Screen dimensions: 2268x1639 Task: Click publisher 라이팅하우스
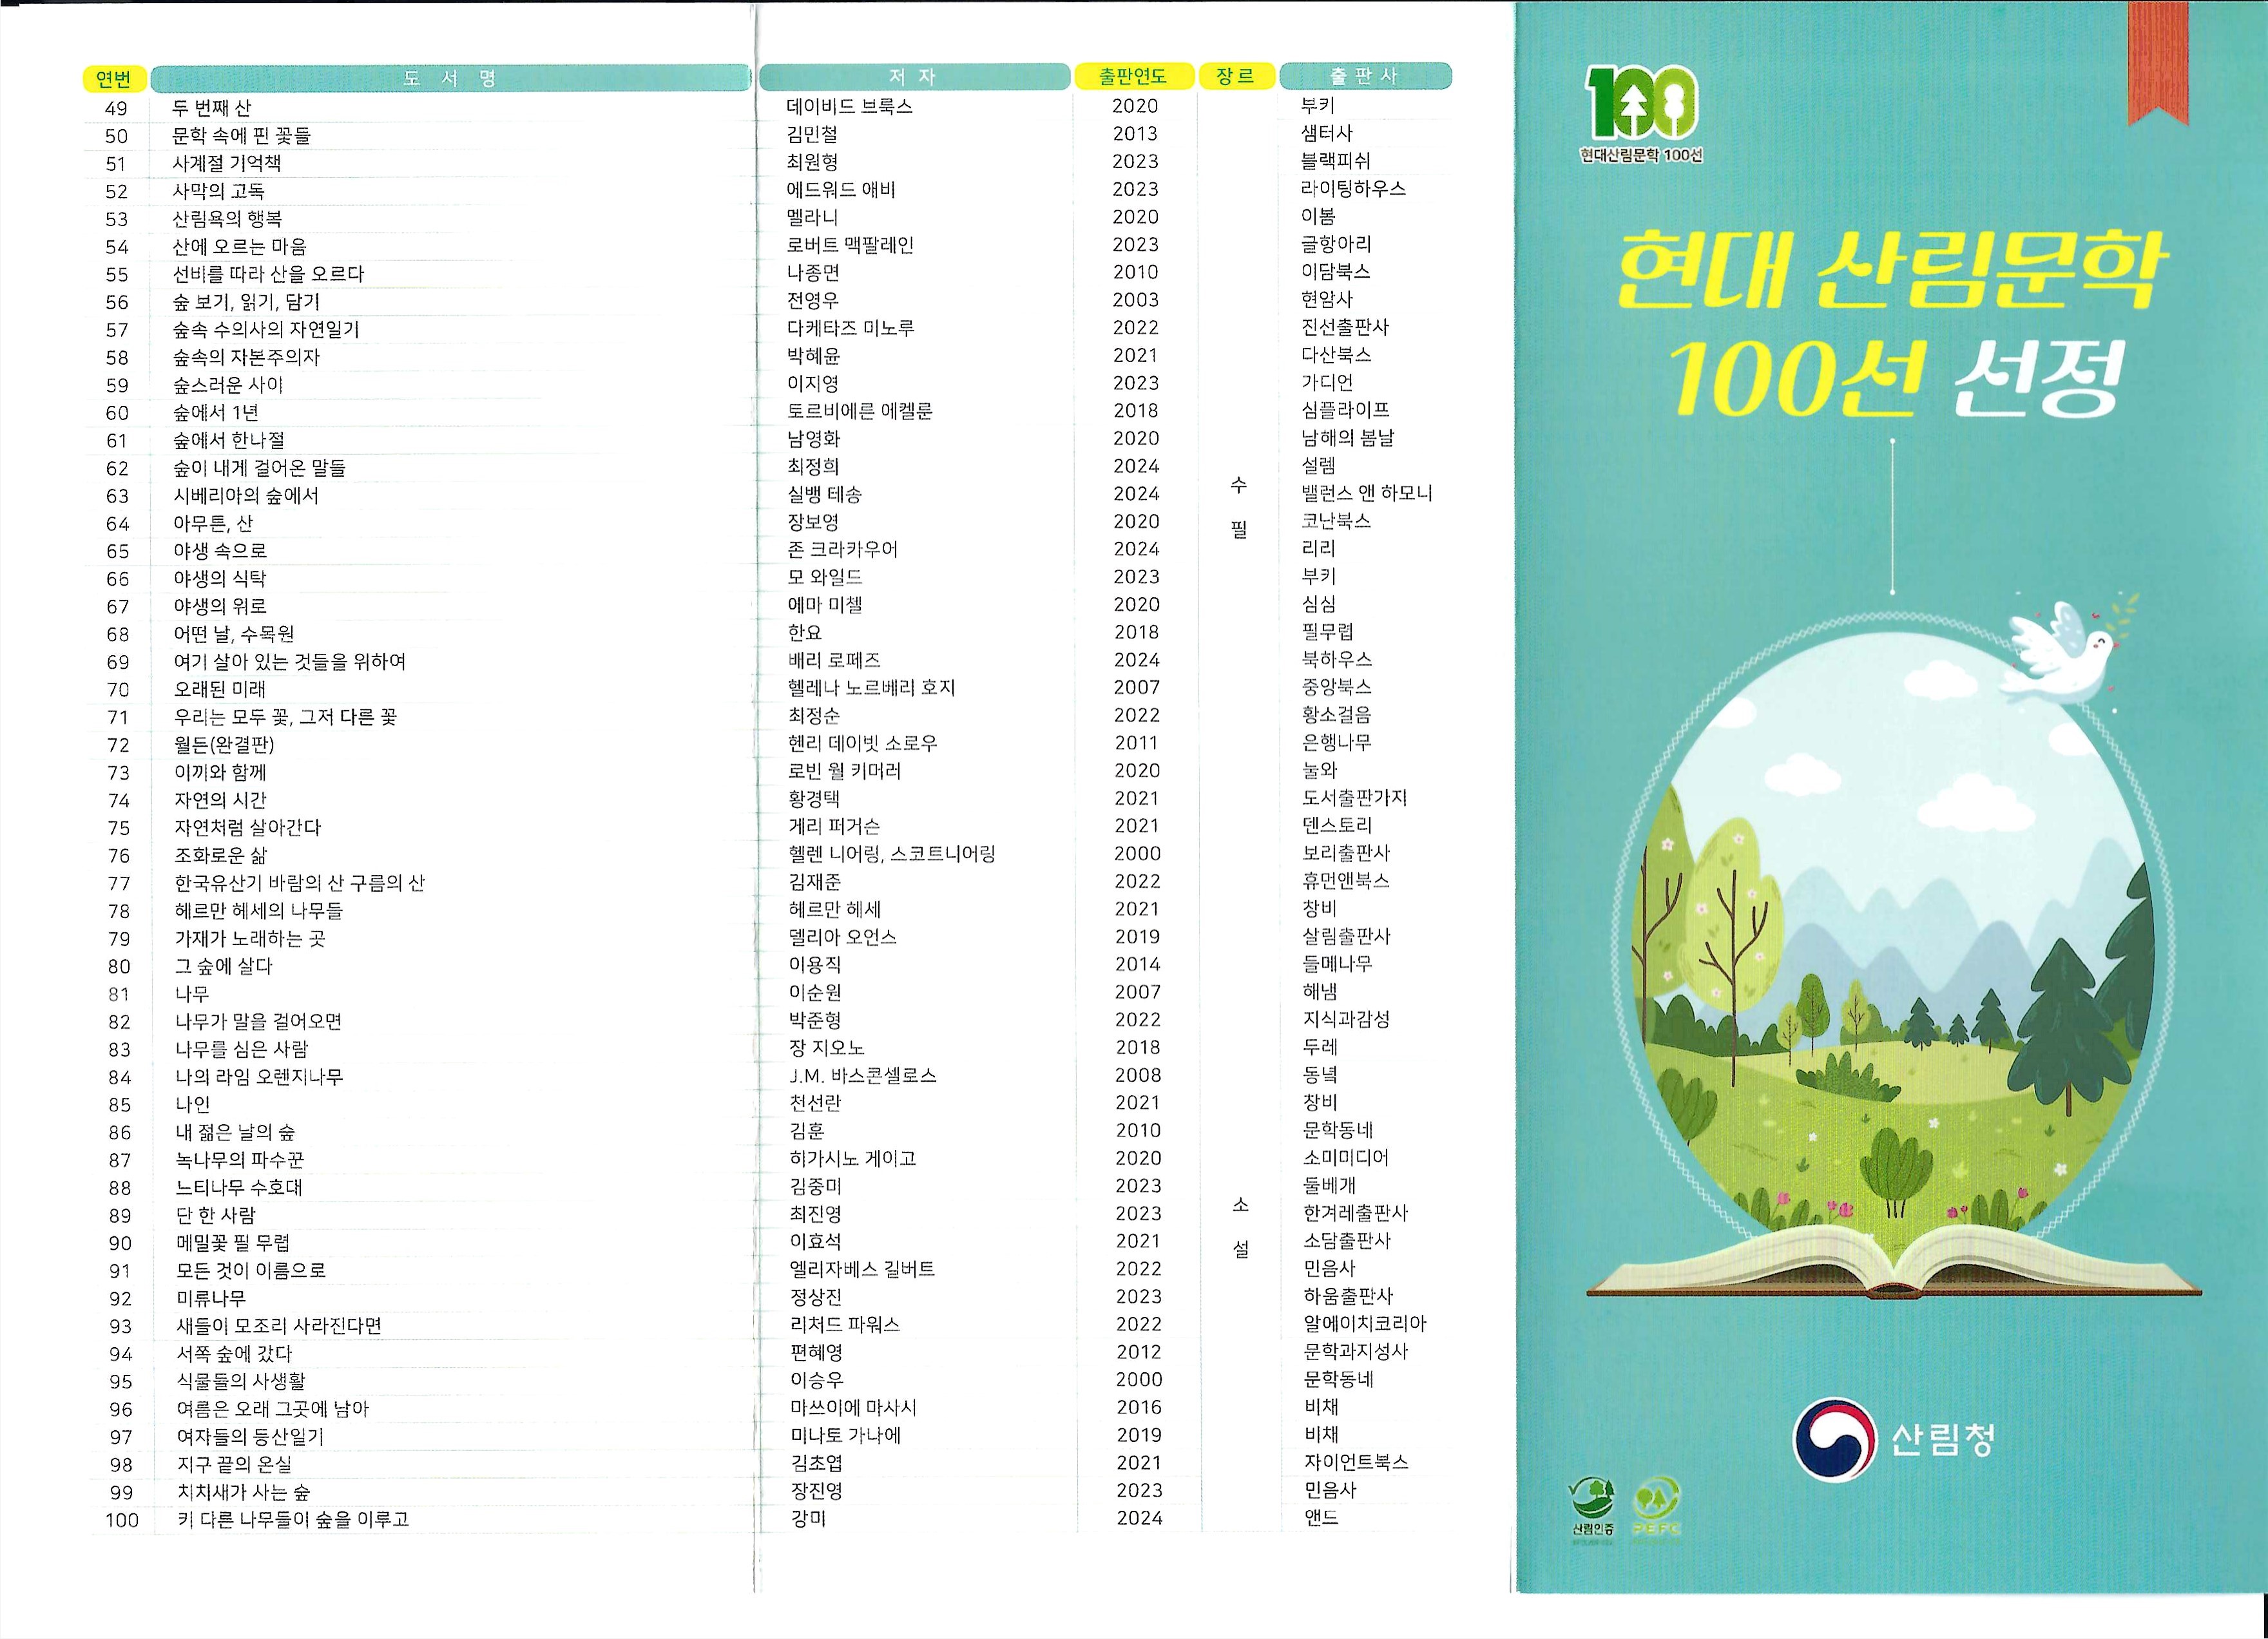1353,188
